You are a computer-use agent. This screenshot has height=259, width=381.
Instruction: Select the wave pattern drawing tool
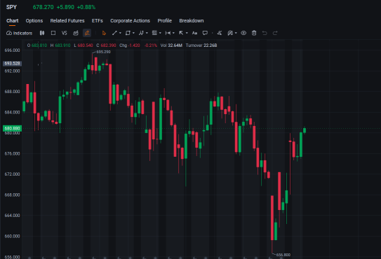click(x=141, y=33)
